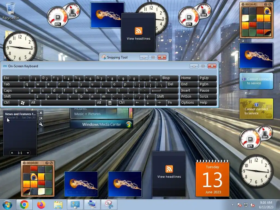The height and width of the screenshot is (210, 280).
Task: Click the Bksp key
Action: point(170,78)
